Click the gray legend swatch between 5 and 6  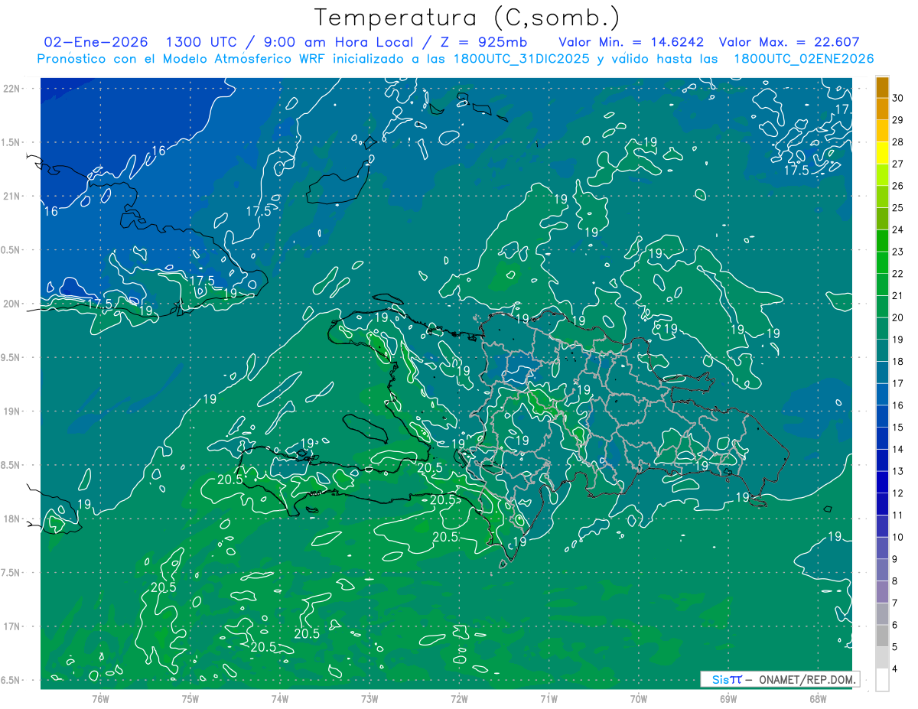(x=883, y=636)
